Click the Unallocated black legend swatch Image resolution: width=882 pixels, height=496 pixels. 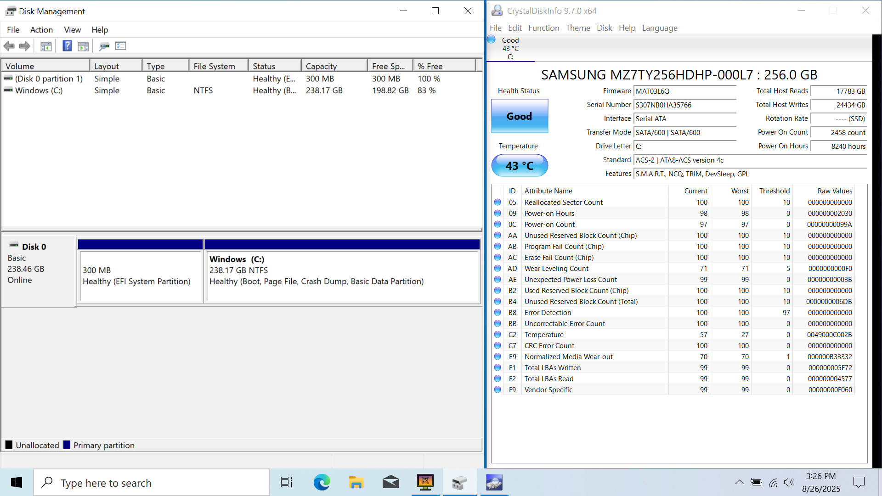point(9,445)
